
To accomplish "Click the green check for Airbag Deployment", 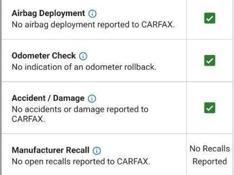I will coord(210,18).
